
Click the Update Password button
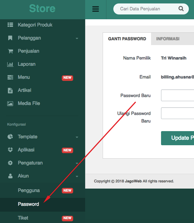(178, 138)
